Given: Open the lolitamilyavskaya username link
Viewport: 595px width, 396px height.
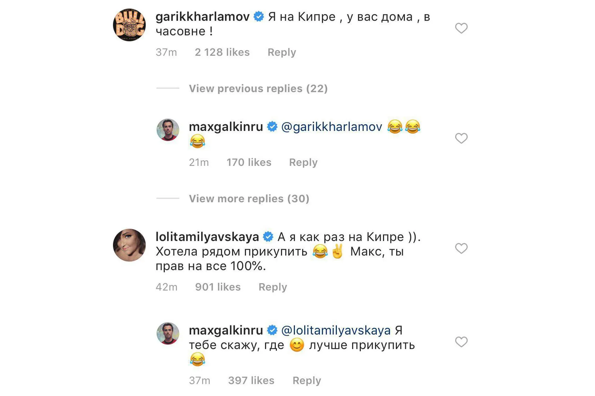Looking at the screenshot, I should pyautogui.click(x=207, y=237).
